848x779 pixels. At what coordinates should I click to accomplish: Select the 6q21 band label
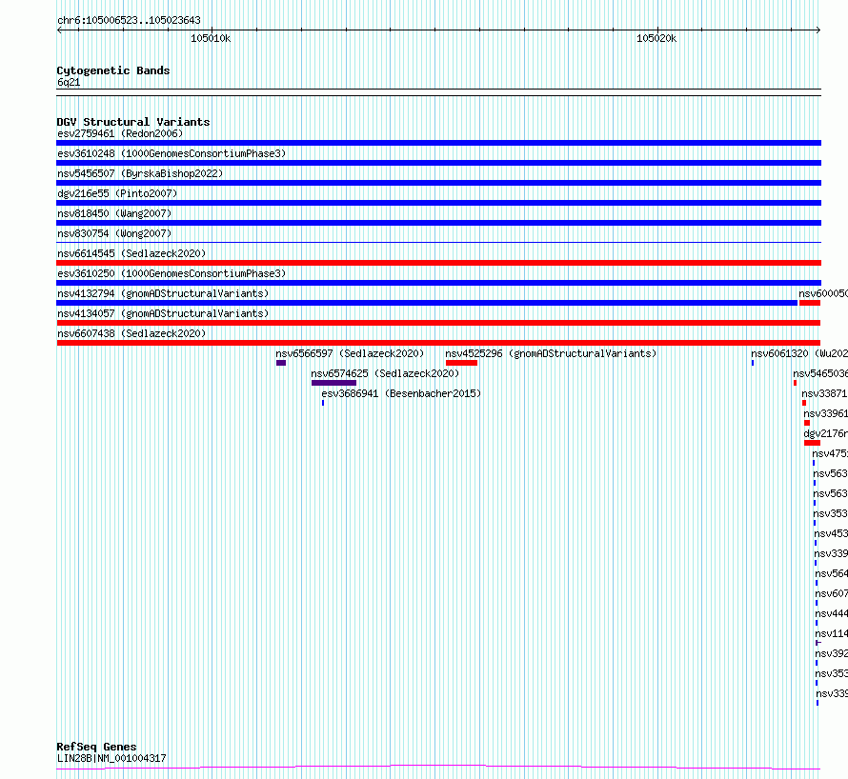pos(69,82)
